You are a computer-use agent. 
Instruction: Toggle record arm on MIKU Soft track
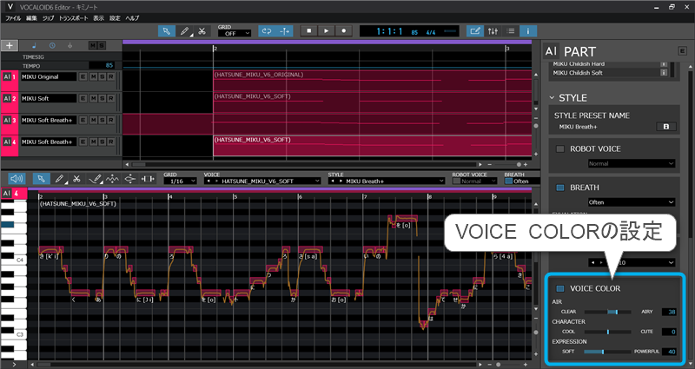click(111, 98)
